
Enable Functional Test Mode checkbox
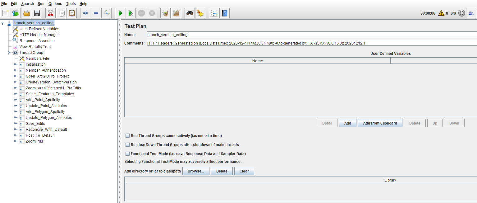pyautogui.click(x=127, y=154)
